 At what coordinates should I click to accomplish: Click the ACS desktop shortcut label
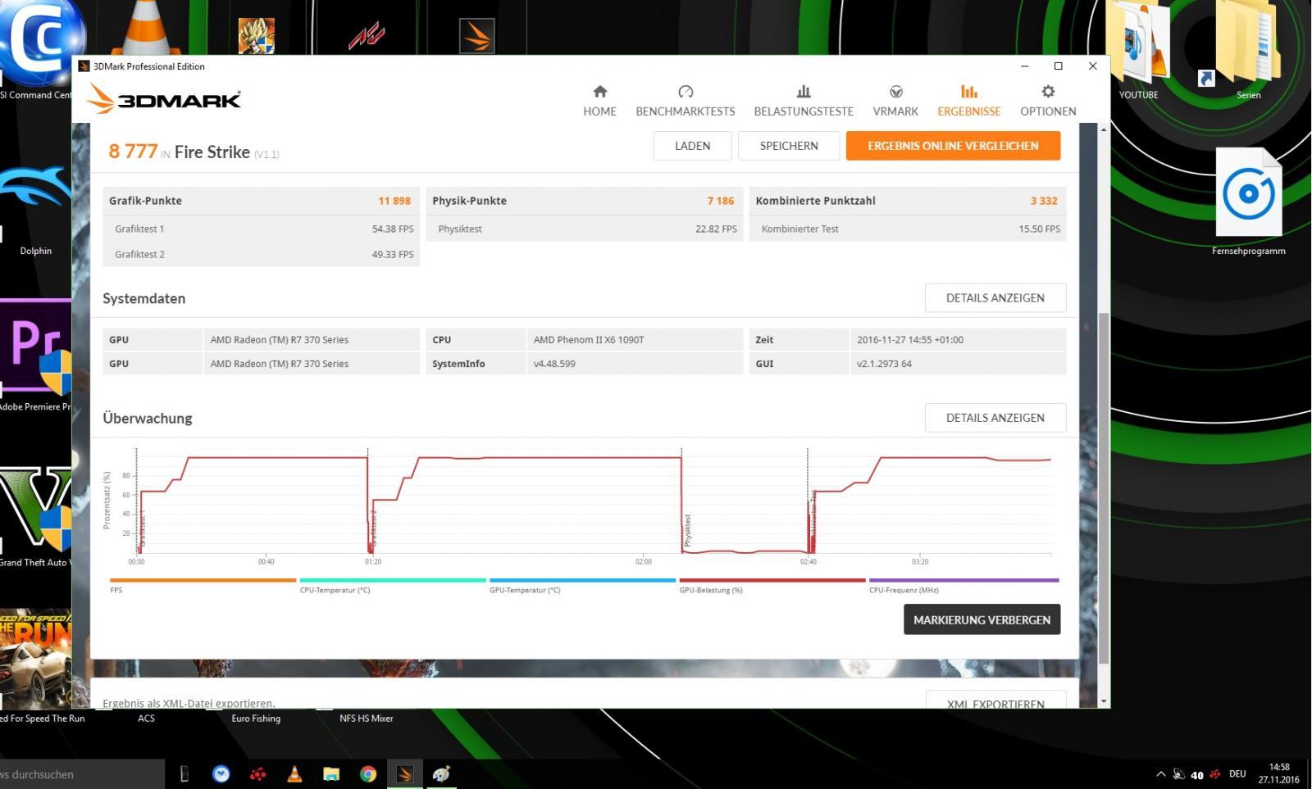click(x=146, y=719)
